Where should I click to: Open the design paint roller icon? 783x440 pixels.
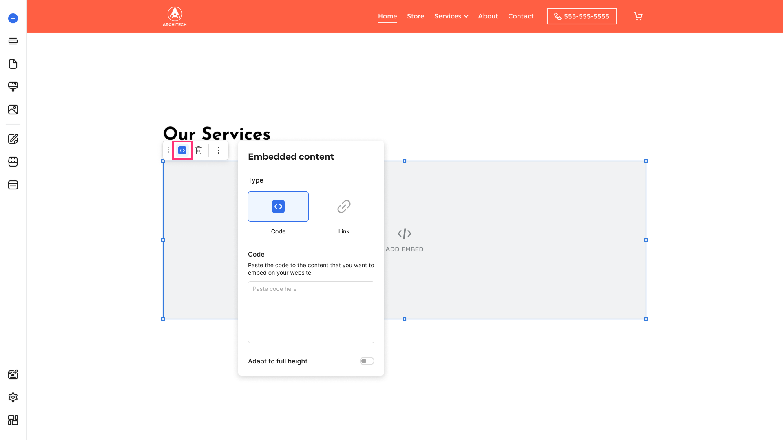click(x=13, y=87)
